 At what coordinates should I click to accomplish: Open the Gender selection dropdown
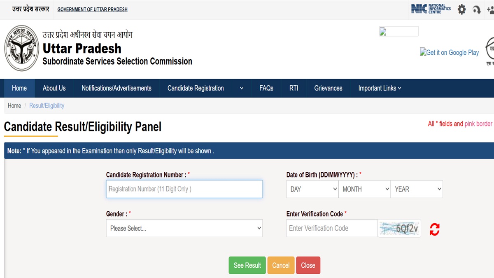coord(184,228)
